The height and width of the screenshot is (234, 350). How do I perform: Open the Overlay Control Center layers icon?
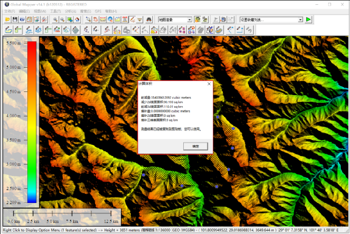click(37, 19)
